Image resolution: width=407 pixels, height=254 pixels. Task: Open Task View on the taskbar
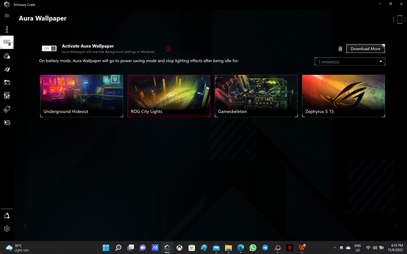[131, 248]
